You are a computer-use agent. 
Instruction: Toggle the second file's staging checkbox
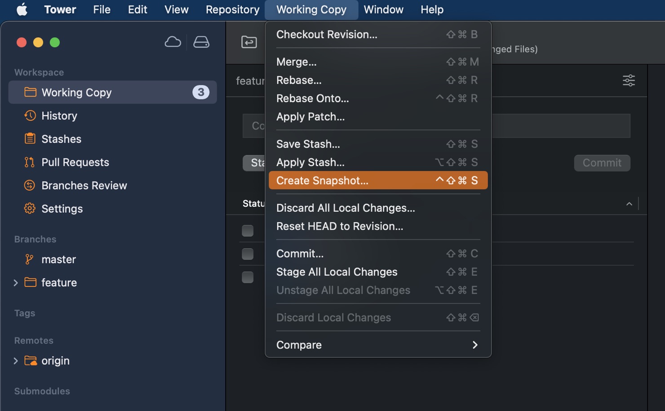pos(248,254)
